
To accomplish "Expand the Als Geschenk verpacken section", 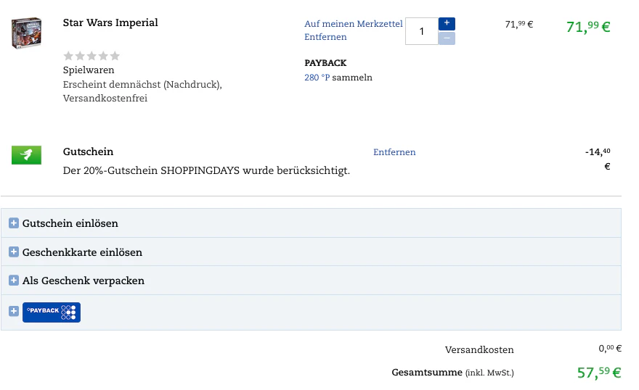I will click(311, 281).
